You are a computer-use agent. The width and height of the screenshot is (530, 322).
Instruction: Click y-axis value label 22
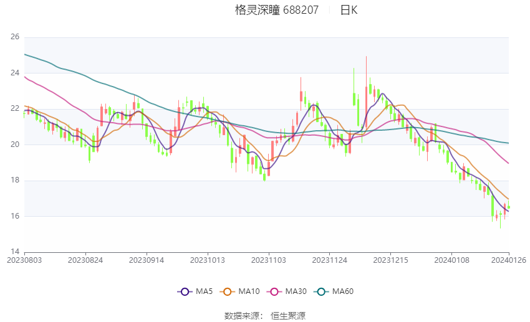pos(15,108)
